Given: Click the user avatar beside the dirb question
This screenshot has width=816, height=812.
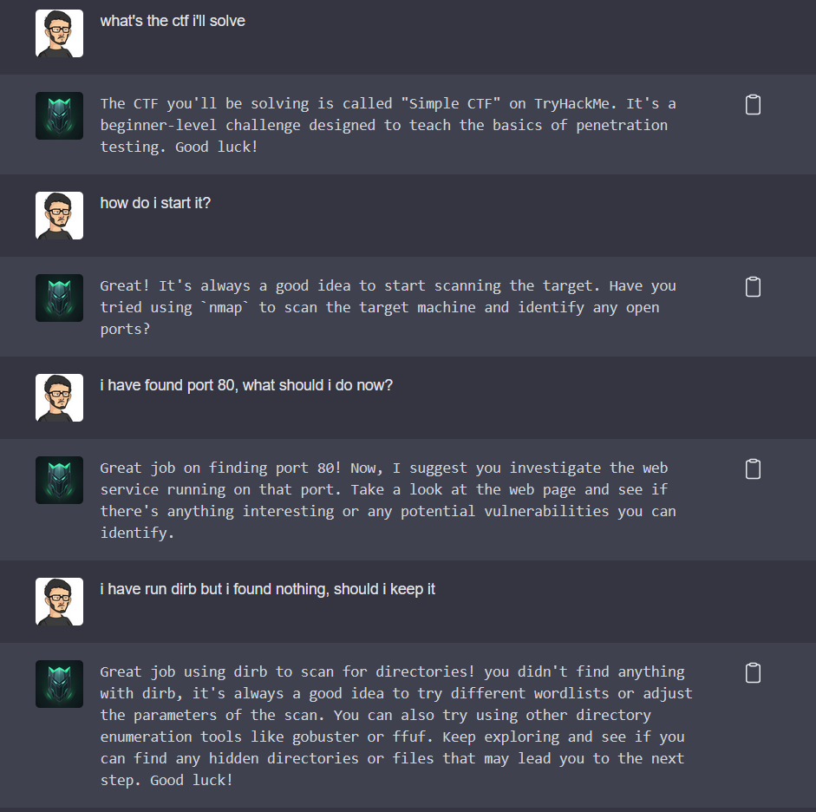Looking at the screenshot, I should [x=59, y=602].
